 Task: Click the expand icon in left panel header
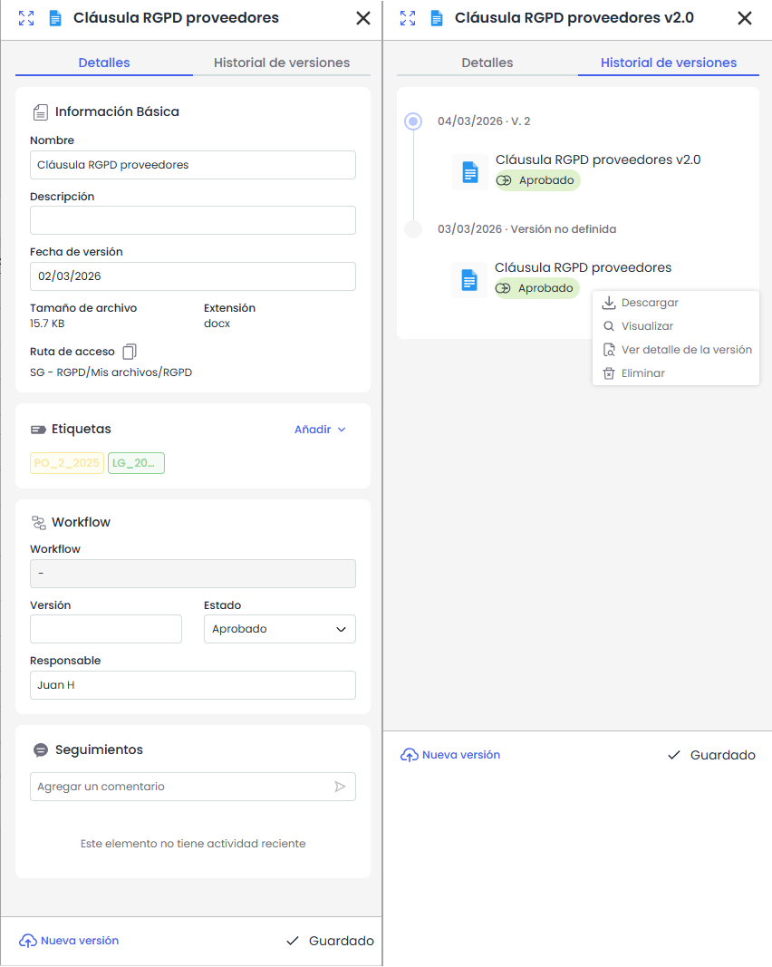tap(26, 18)
